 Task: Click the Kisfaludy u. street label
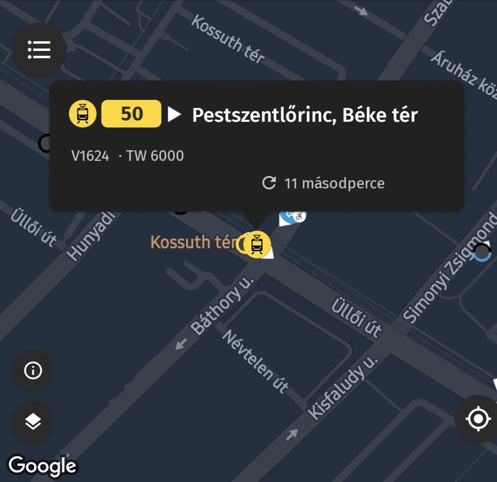(343, 388)
